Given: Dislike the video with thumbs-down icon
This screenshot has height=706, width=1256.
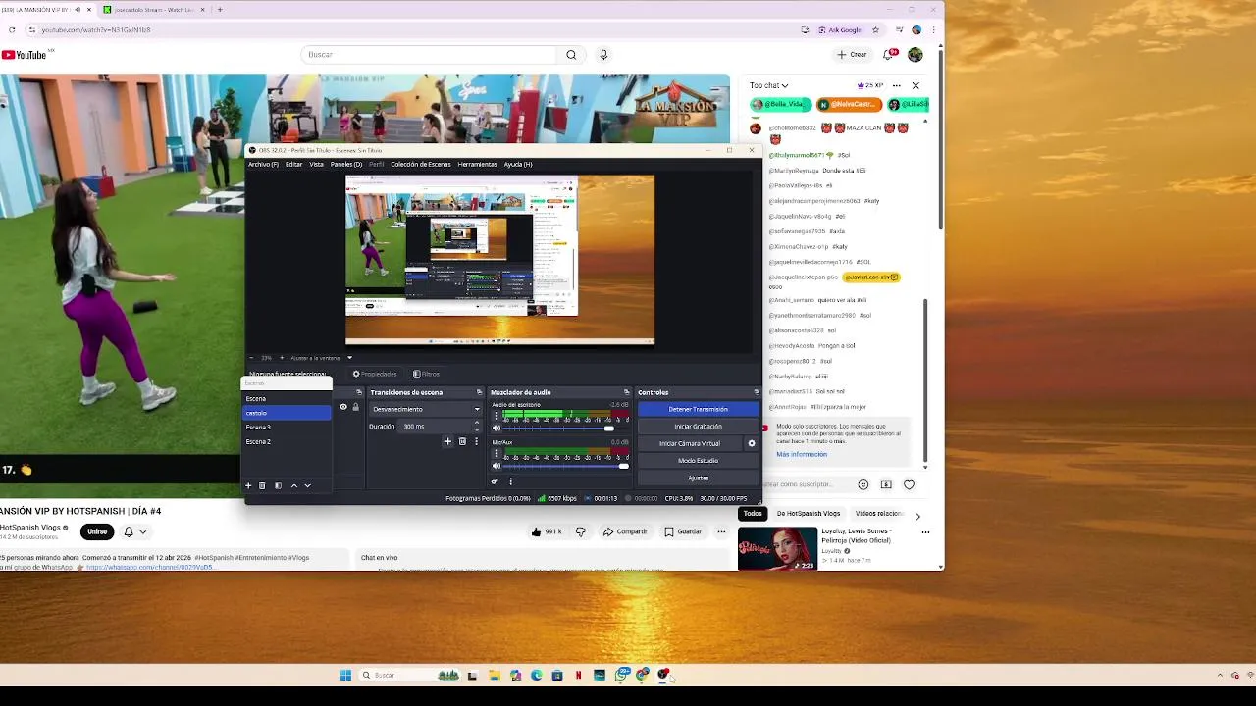Looking at the screenshot, I should 580,531.
